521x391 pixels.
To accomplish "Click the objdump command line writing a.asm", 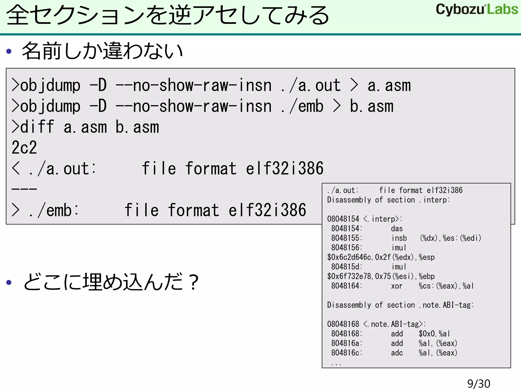I will pos(211,86).
